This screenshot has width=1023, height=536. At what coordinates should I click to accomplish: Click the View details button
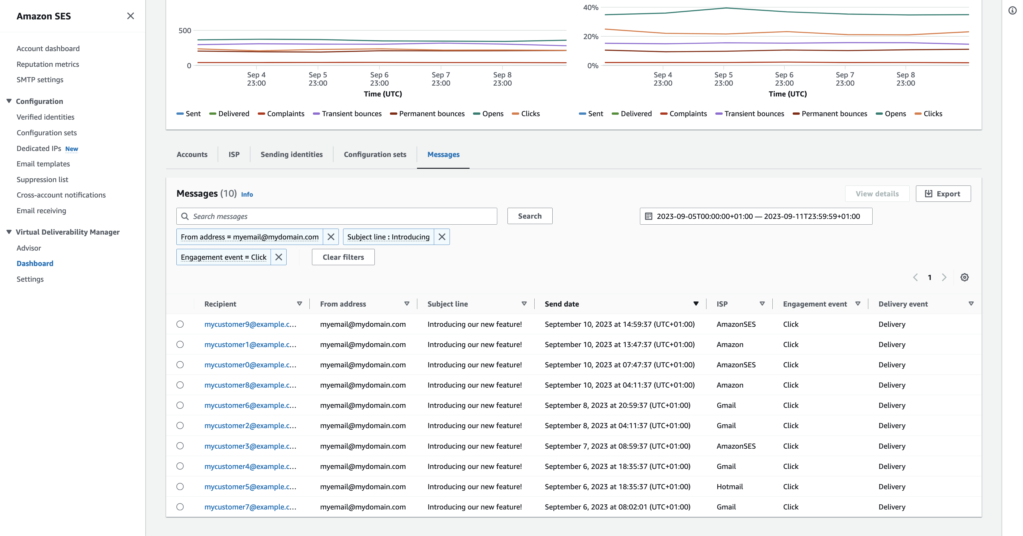(877, 194)
